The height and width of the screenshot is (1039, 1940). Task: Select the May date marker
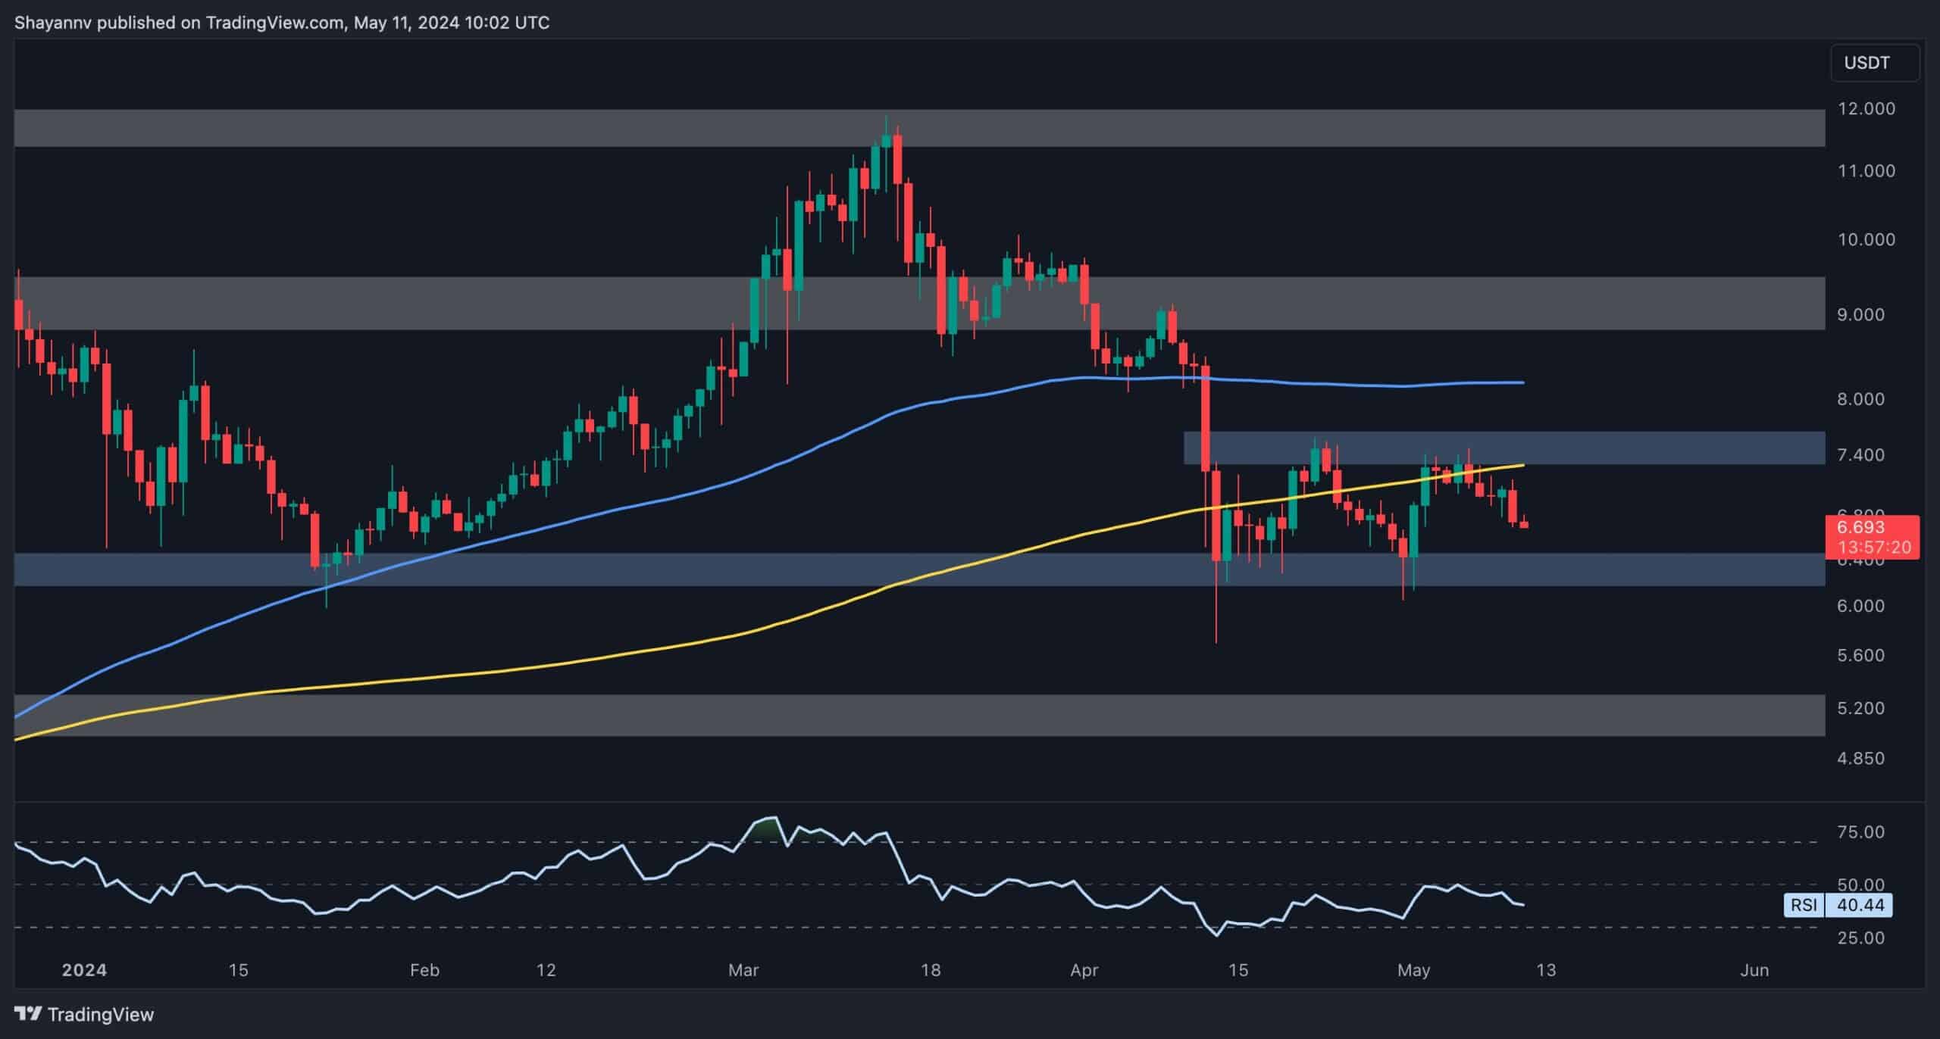[1413, 970]
